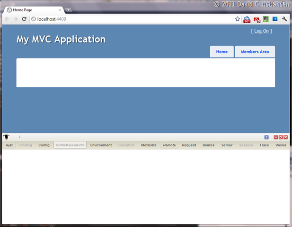Click the Glimpse logo icon
The image size is (292, 227).
pos(7,137)
